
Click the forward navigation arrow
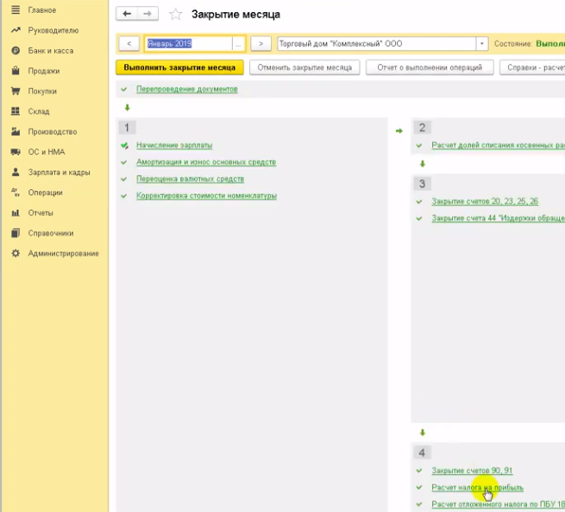148,15
